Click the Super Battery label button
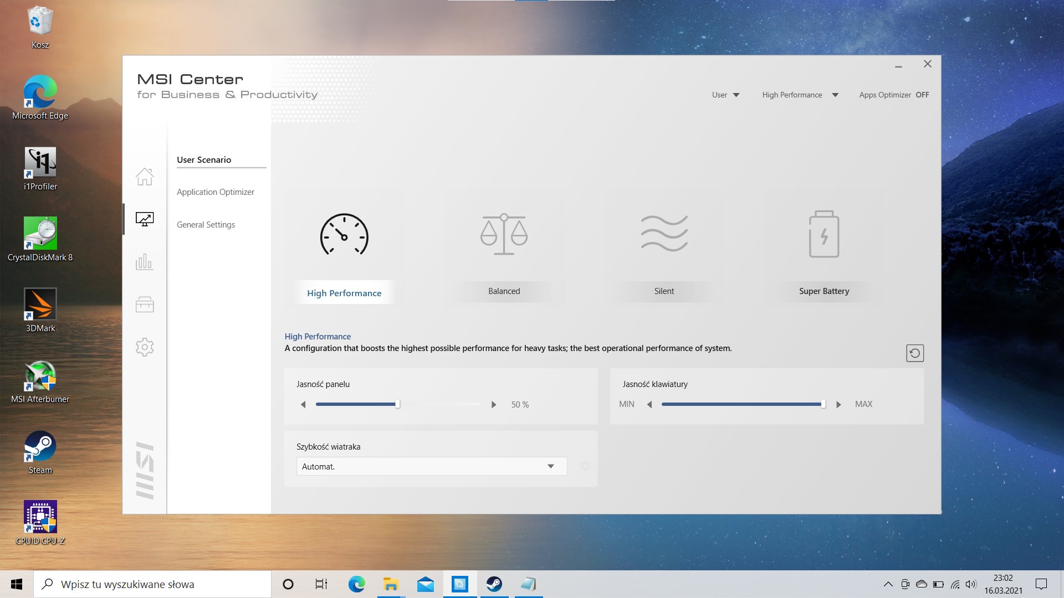This screenshot has height=598, width=1064. [823, 291]
